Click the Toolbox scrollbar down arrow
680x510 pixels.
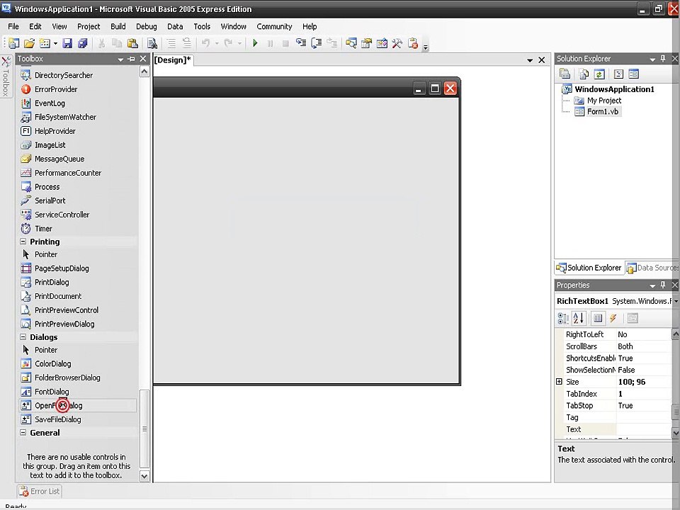tap(144, 476)
